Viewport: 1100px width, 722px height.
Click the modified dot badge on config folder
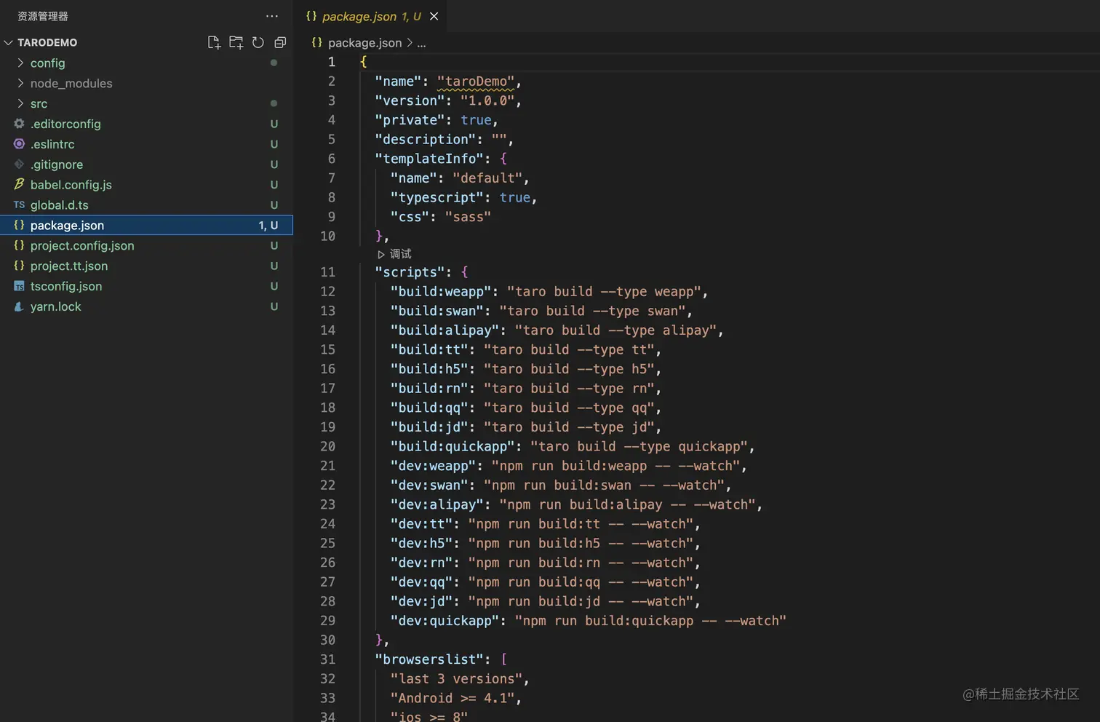[274, 63]
